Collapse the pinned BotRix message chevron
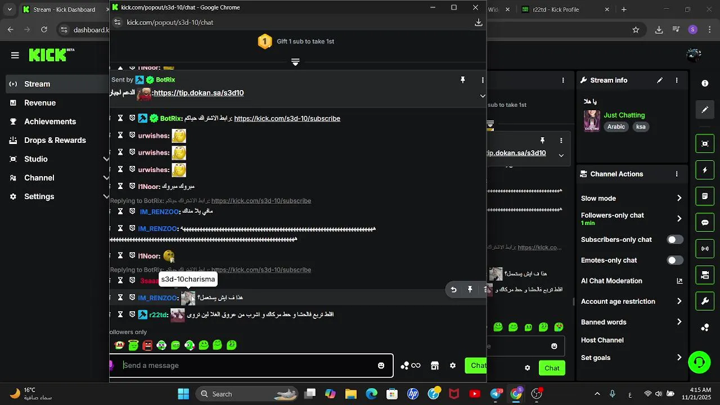 point(482,96)
